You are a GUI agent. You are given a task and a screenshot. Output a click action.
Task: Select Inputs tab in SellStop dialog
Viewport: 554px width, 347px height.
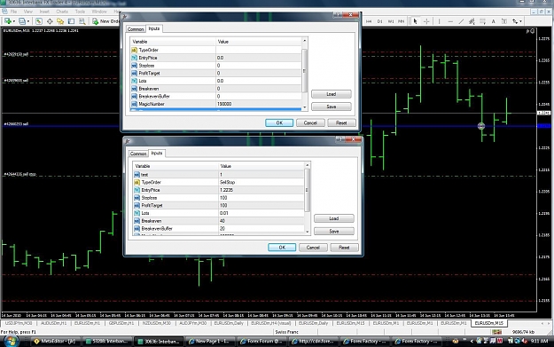tap(157, 154)
